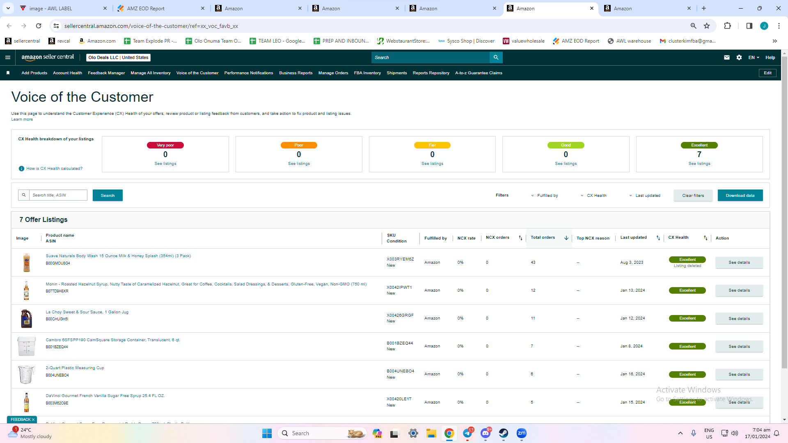Close the FEEDBACK tab widget

coord(33,420)
